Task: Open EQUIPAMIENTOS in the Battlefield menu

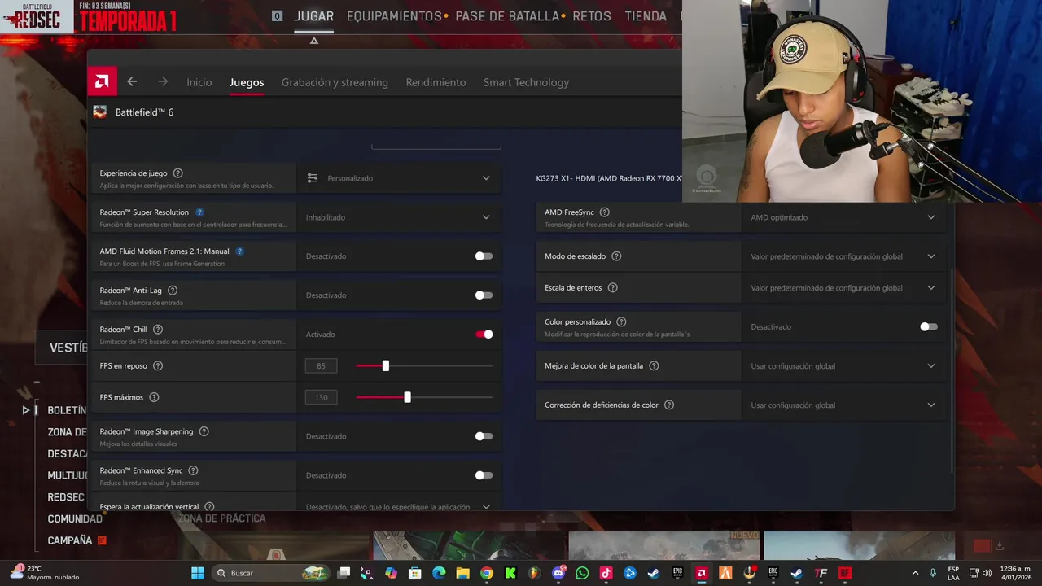Action: pos(394,16)
